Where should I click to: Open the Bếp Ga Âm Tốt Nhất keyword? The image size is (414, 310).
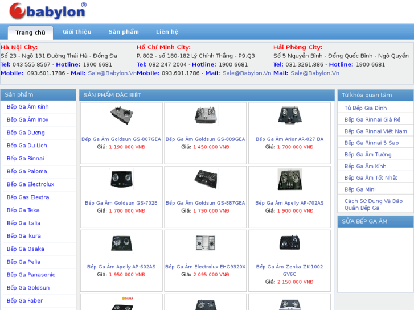click(371, 178)
